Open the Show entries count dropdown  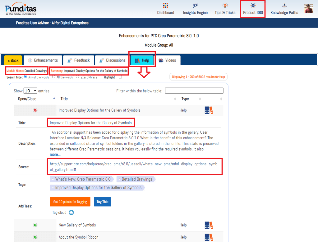(x=30, y=91)
